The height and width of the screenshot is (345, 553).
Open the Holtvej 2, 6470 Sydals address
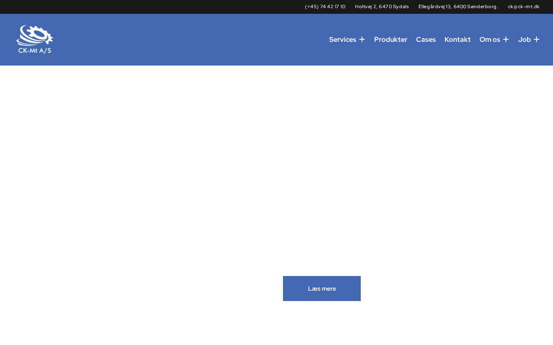pos(382,6)
